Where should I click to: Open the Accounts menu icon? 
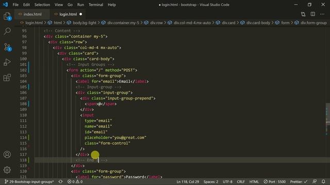coord(7,154)
